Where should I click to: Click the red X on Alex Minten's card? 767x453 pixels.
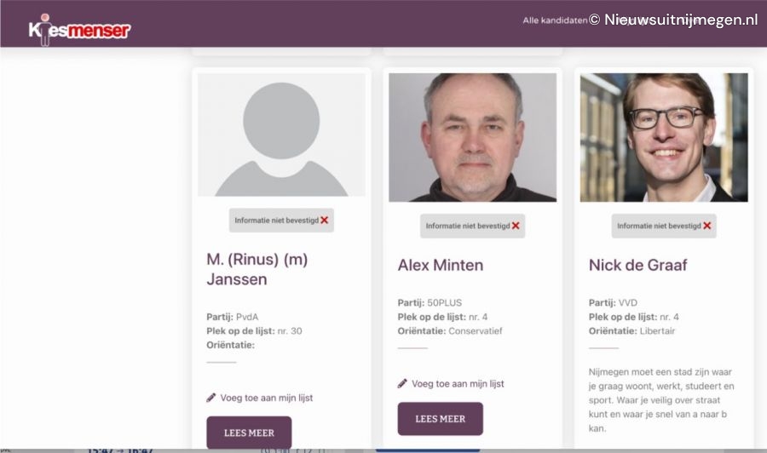pos(516,226)
